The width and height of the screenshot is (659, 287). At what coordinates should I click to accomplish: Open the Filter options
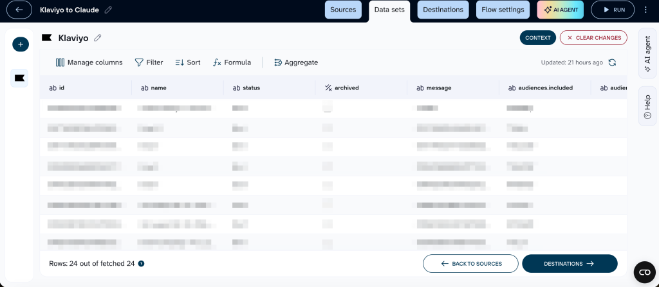coord(149,62)
